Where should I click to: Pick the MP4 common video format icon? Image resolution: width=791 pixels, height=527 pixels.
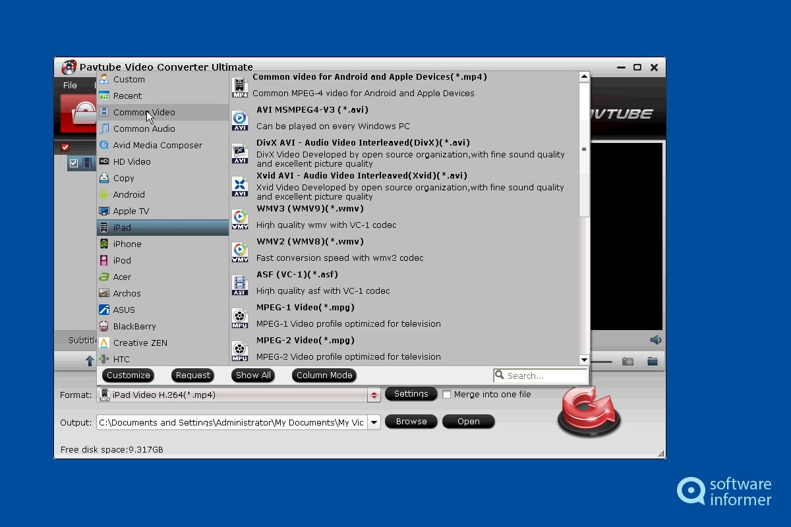[239, 88]
